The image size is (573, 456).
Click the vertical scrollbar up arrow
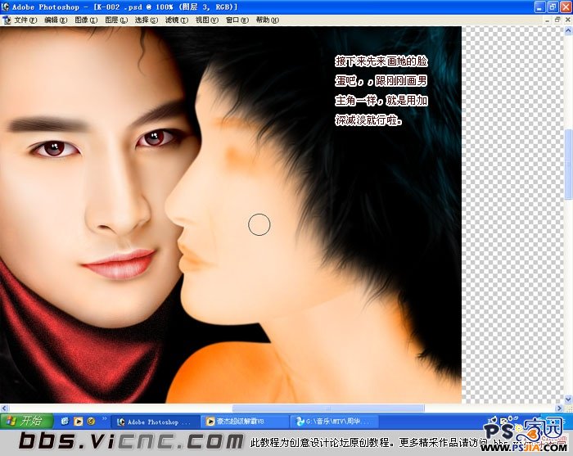[568, 31]
